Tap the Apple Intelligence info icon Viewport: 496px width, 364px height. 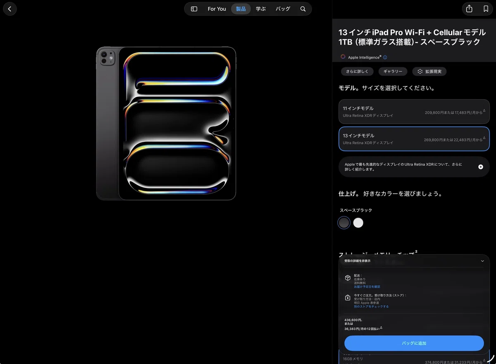pos(385,57)
